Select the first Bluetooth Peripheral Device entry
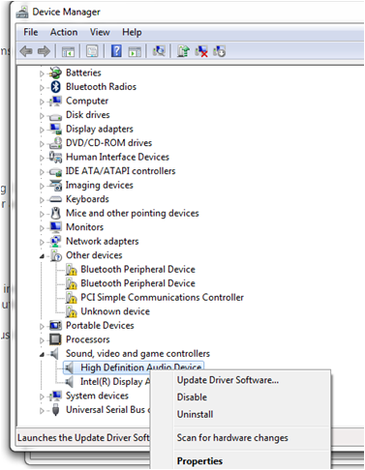 coord(137,269)
